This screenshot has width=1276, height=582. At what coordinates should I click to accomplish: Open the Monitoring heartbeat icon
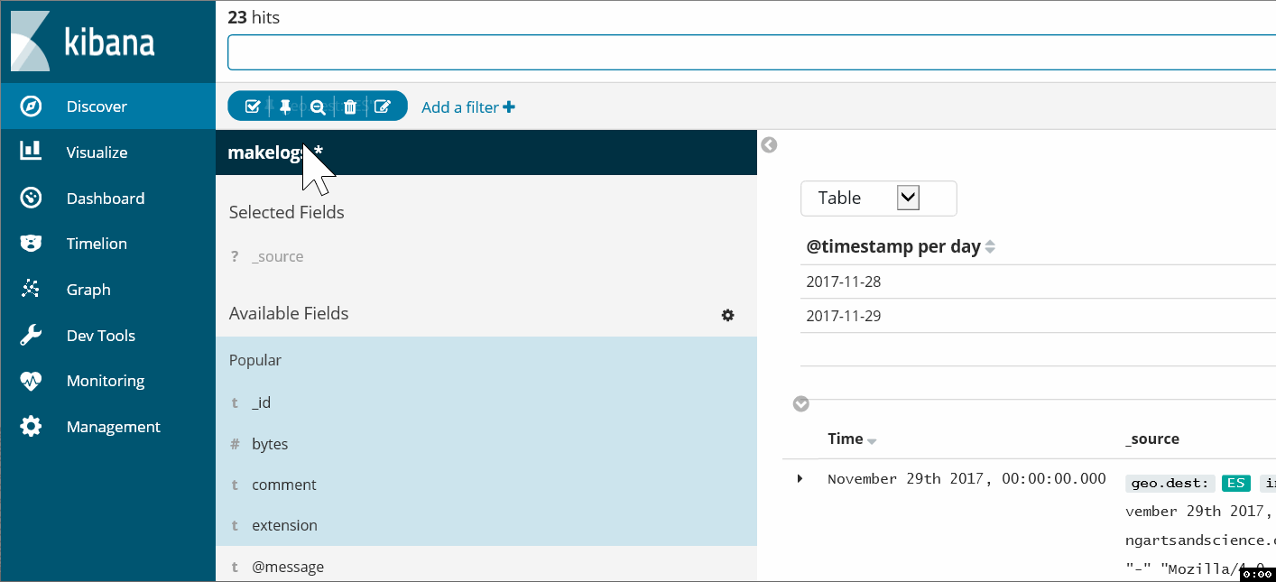tap(31, 381)
